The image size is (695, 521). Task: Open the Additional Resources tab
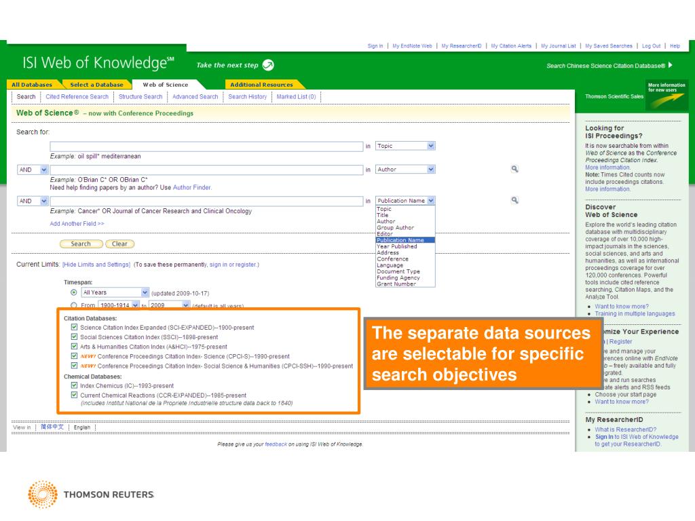[261, 85]
